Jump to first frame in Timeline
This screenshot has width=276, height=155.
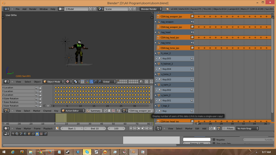pos(131,128)
